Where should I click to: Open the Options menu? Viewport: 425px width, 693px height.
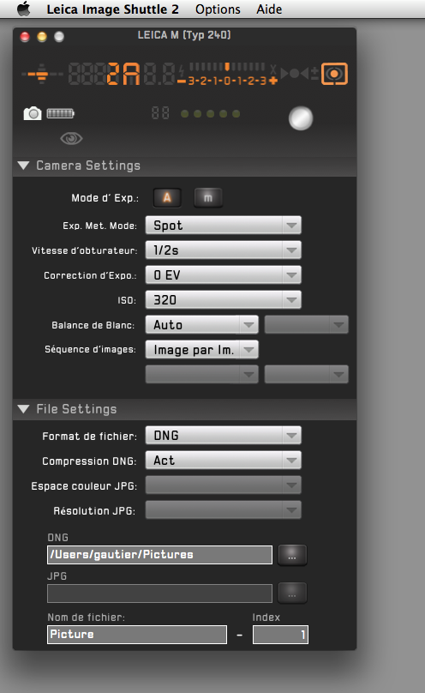click(x=218, y=9)
